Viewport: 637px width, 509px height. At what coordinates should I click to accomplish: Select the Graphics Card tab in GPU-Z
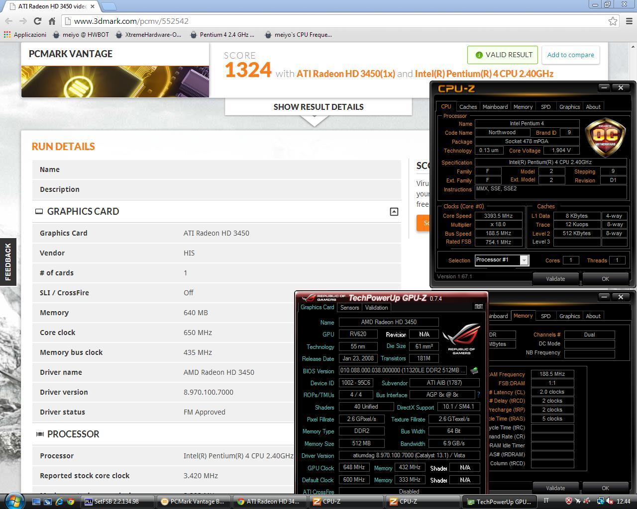click(x=318, y=307)
